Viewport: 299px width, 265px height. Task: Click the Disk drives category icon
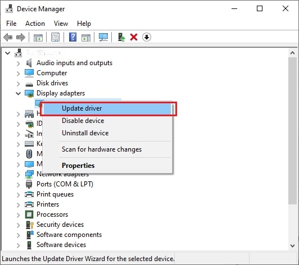[29, 84]
